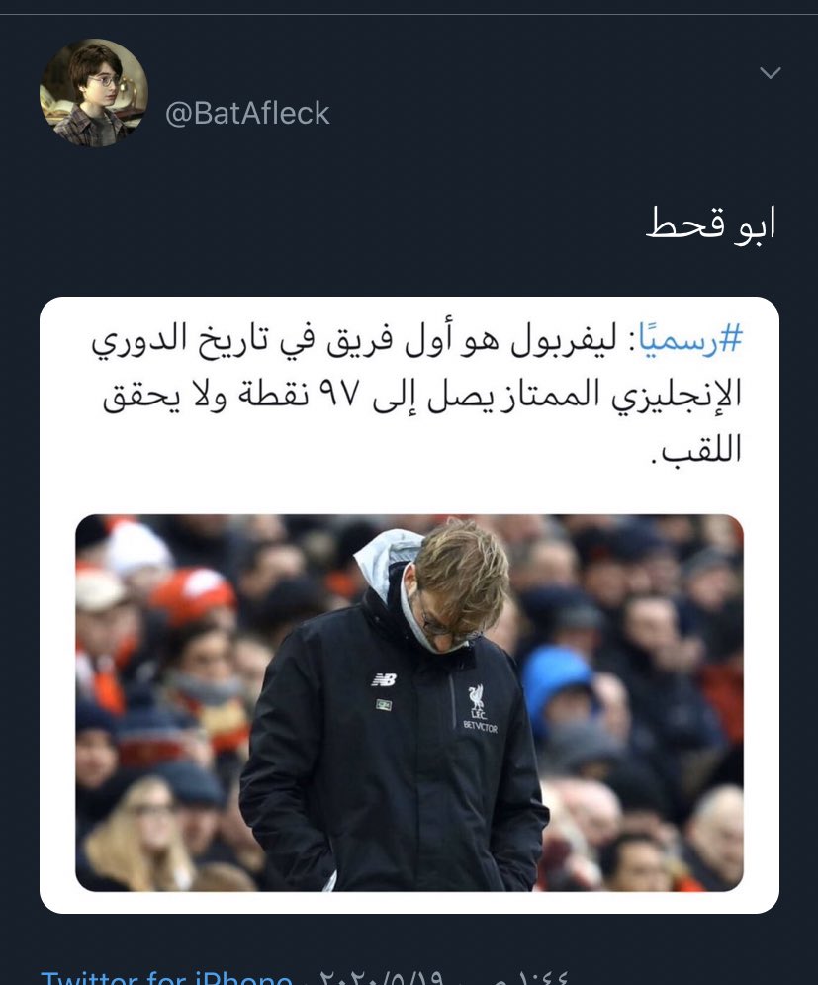The width and height of the screenshot is (818, 985).
Task: Click the tweet date ٢٠٢٠/٥/١٩
Action: [382, 978]
